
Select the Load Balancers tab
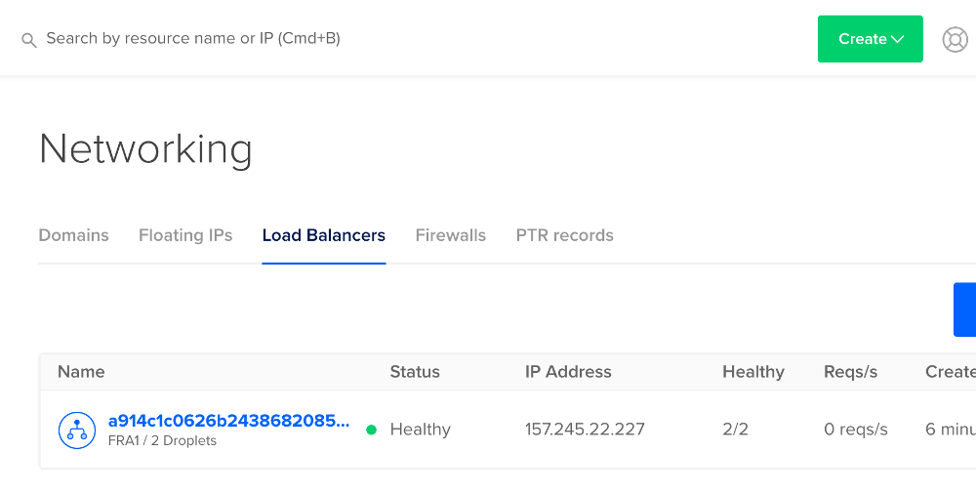pos(324,235)
